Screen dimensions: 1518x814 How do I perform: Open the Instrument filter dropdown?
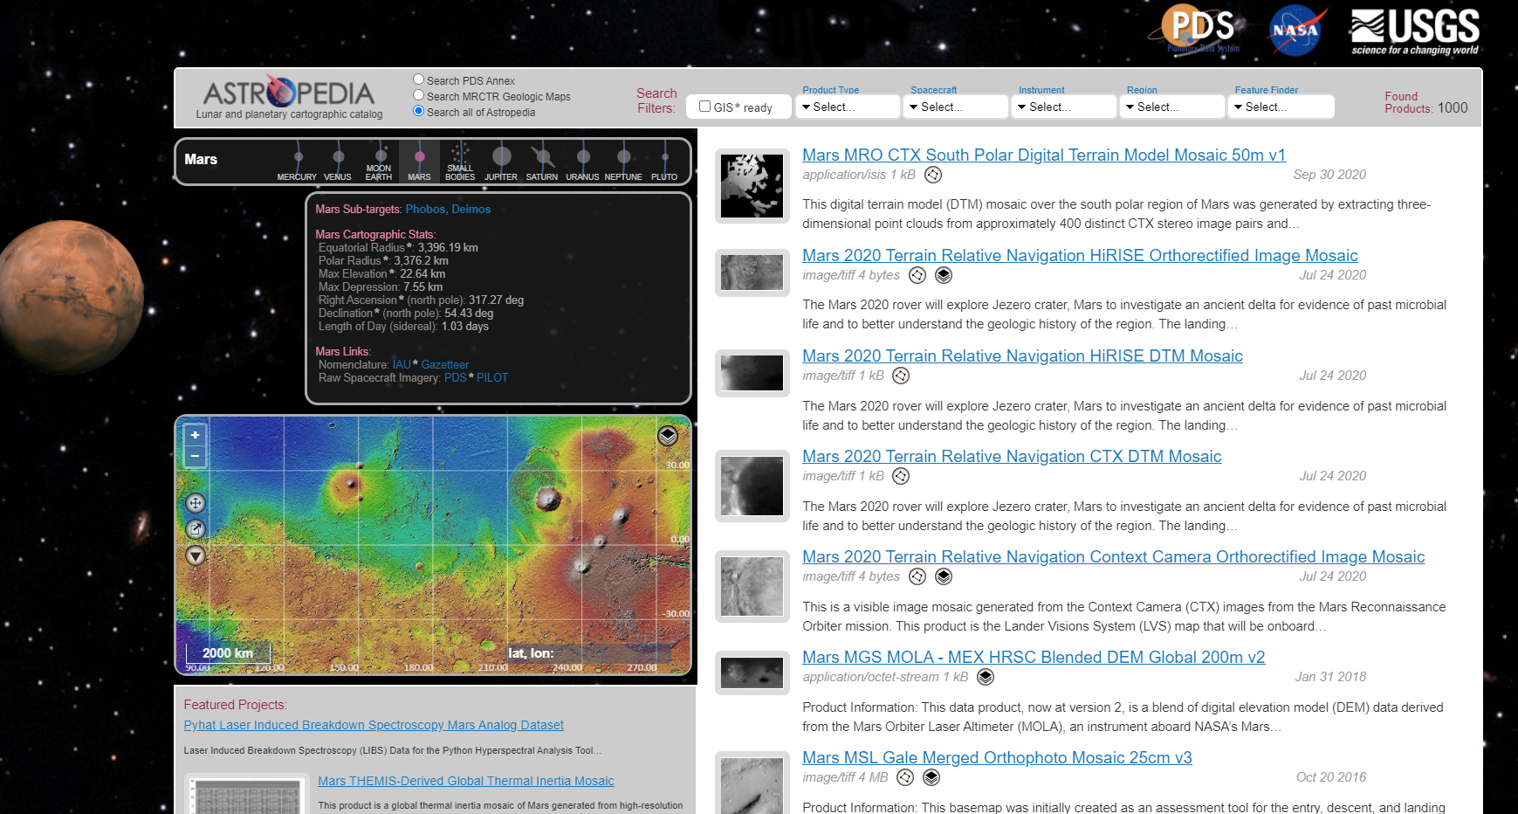point(1063,107)
